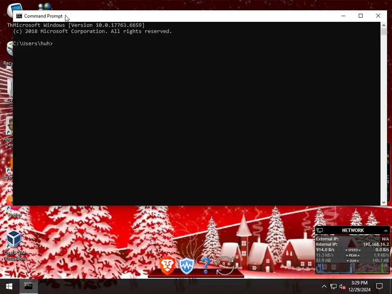The image size is (392, 294).
Task: Click the SUM label in Network widget
Action: 353,261
